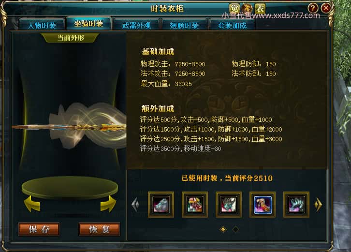Click the 衣 wardrobe icon in title bar

260,9
